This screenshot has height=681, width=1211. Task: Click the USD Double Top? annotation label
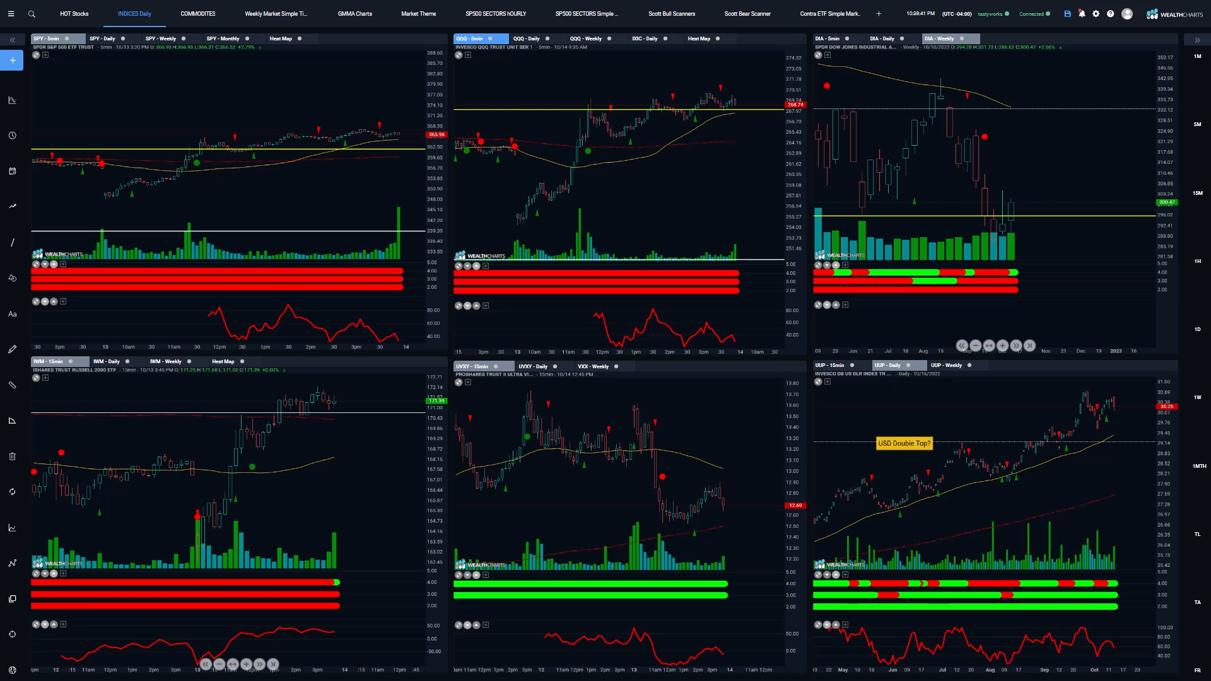coord(904,443)
